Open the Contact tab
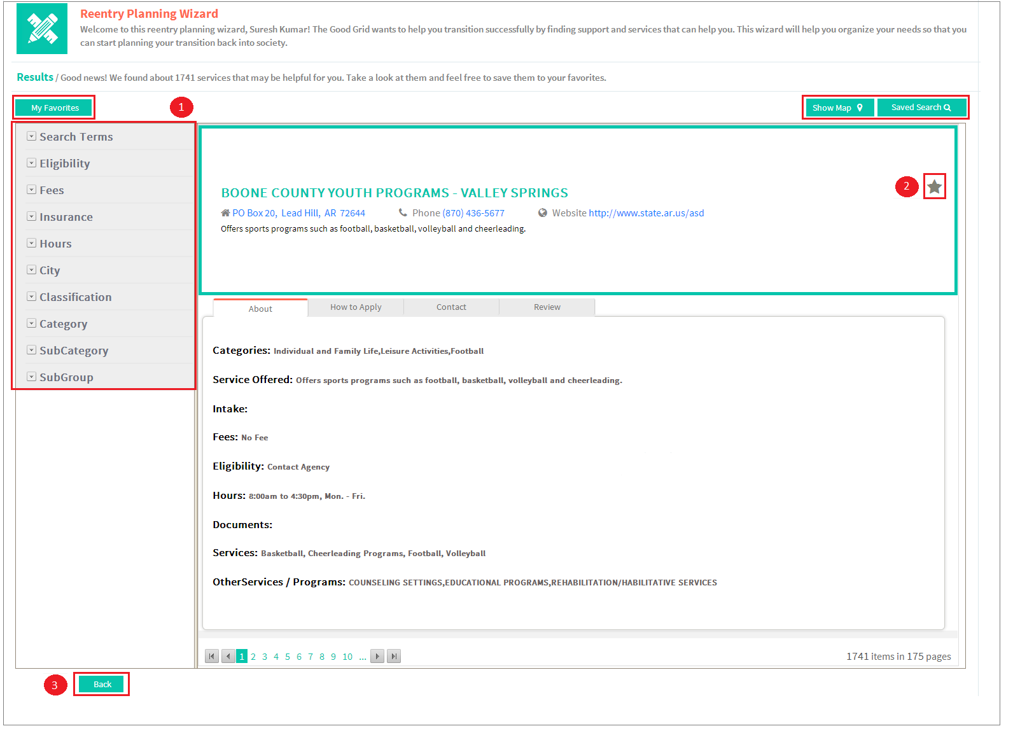The height and width of the screenshot is (747, 1027). point(451,307)
